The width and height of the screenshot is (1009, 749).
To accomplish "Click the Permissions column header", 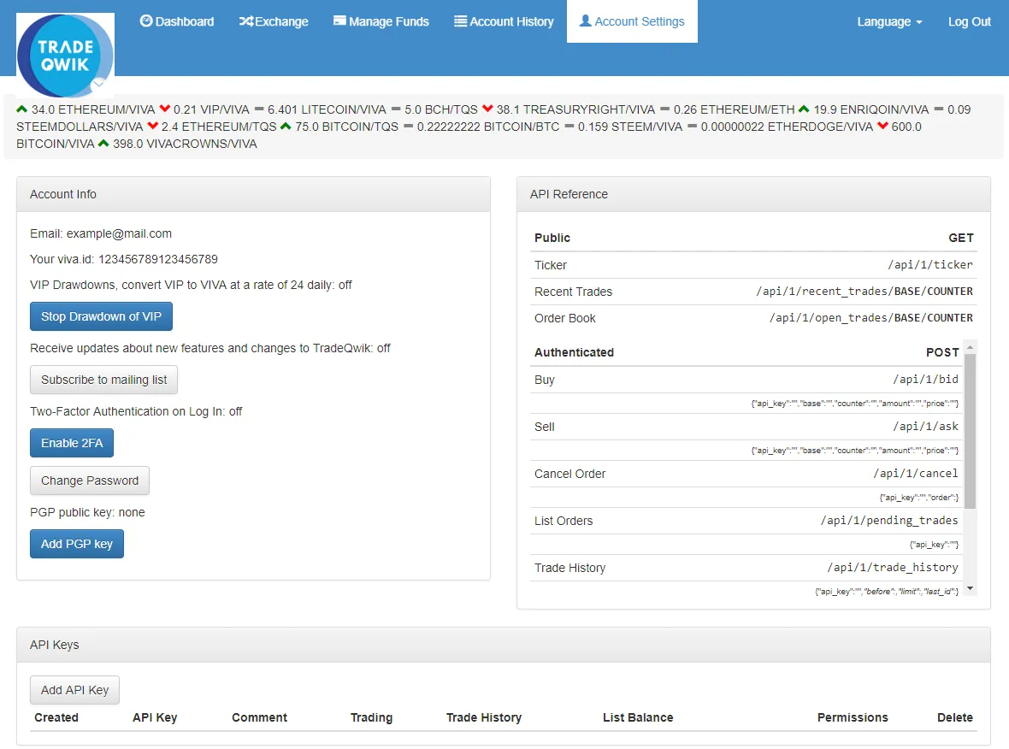I will [x=853, y=717].
